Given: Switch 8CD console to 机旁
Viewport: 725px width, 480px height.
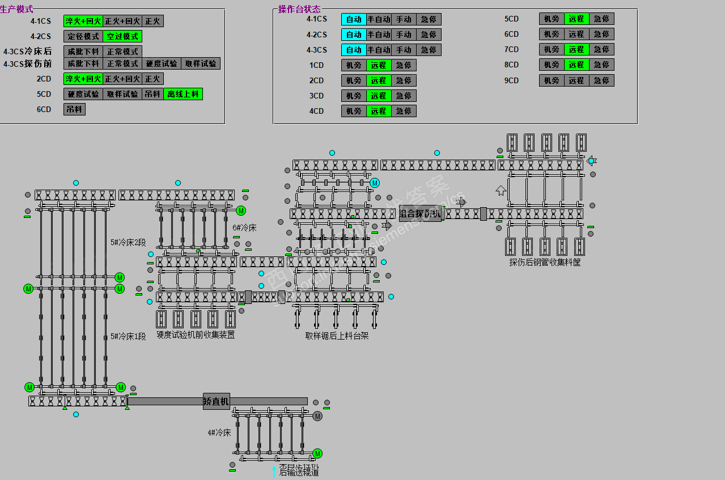Looking at the screenshot, I should click(552, 65).
